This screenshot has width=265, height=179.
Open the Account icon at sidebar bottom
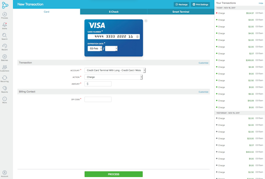click(4, 174)
